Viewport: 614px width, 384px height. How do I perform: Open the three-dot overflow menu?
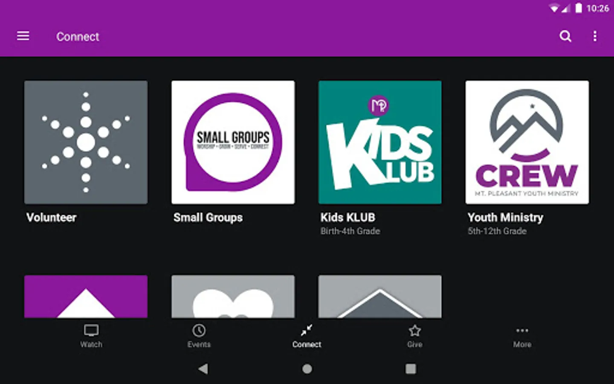point(595,36)
